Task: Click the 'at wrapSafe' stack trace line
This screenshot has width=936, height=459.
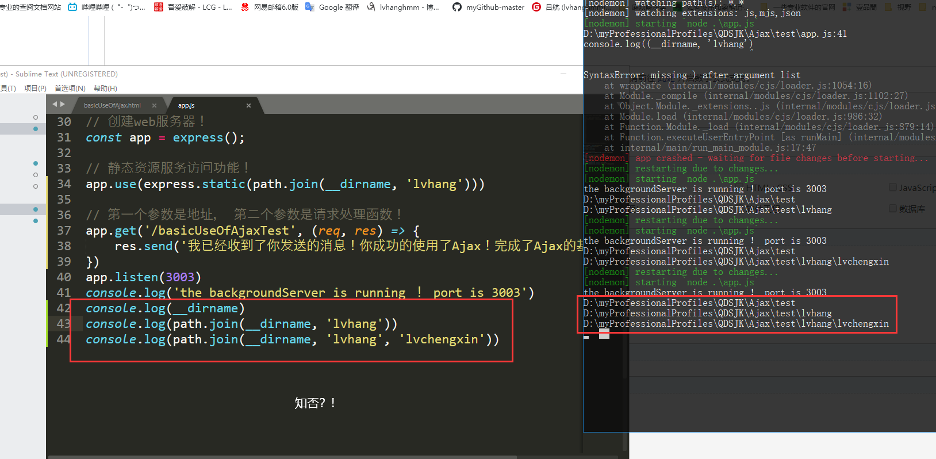Action: click(738, 86)
